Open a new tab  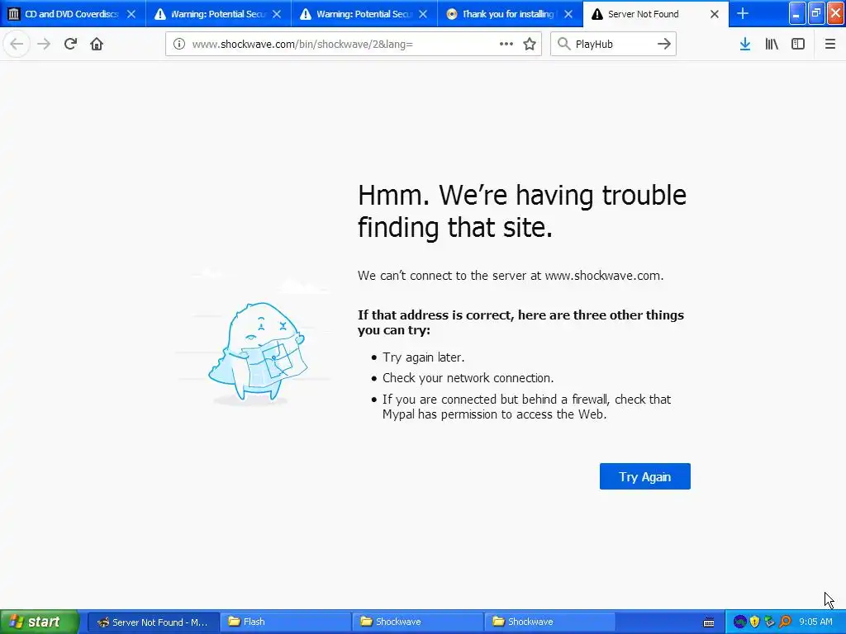[743, 14]
